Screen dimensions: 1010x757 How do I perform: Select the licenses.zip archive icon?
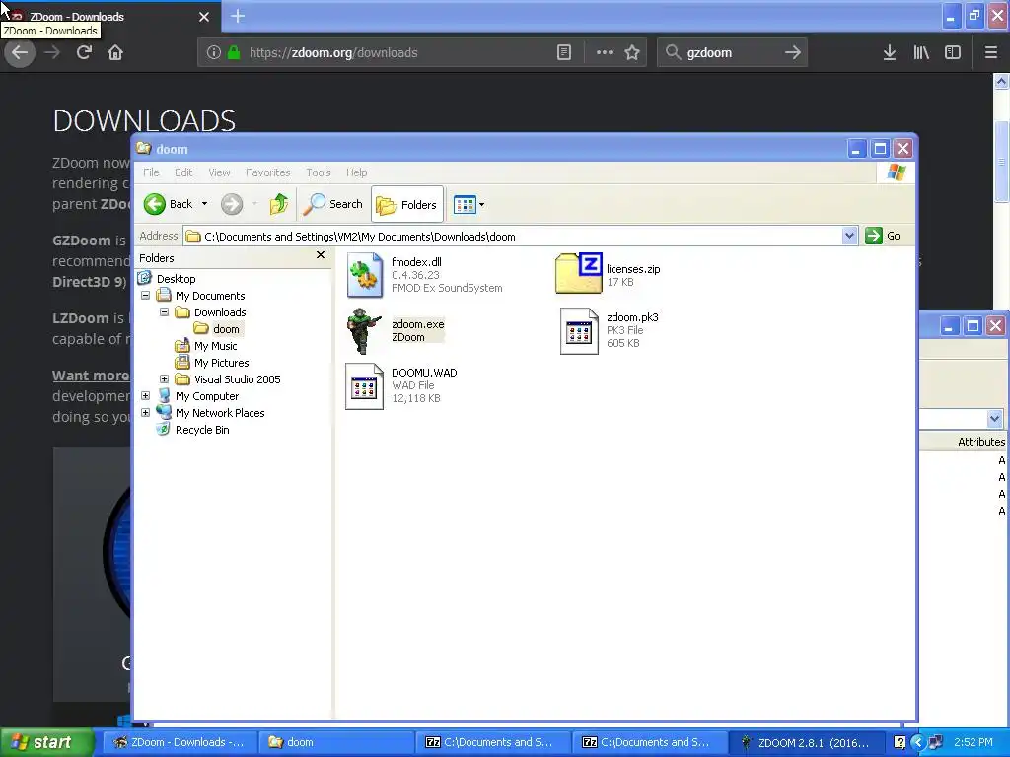pyautogui.click(x=578, y=274)
